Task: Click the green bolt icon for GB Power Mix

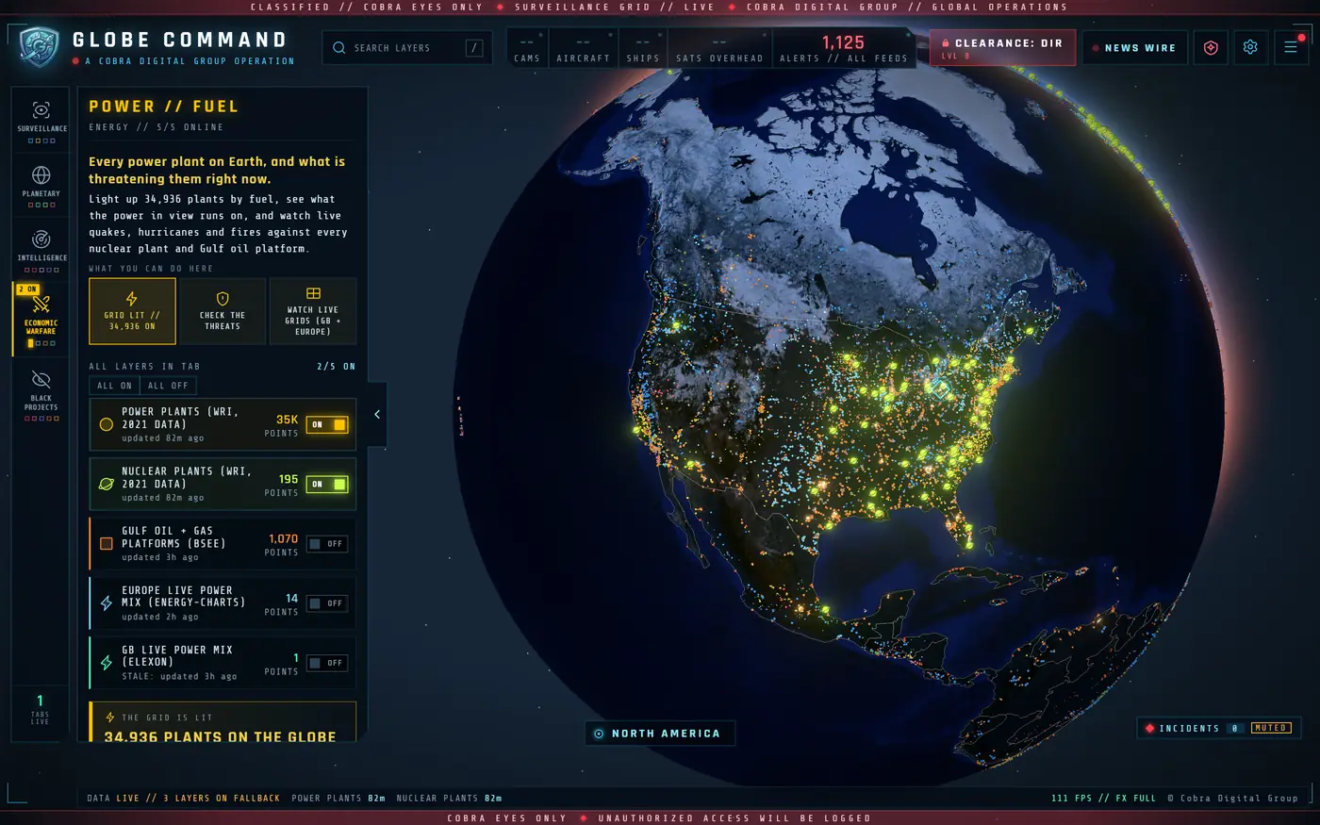Action: coord(107,663)
